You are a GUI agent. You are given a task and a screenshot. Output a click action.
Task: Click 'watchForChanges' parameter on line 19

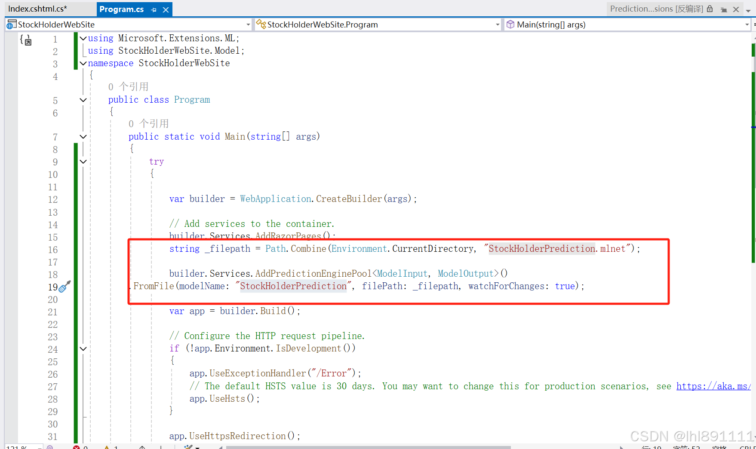point(506,286)
